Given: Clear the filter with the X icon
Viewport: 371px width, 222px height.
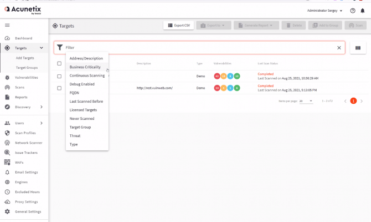Looking at the screenshot, I should [339, 48].
